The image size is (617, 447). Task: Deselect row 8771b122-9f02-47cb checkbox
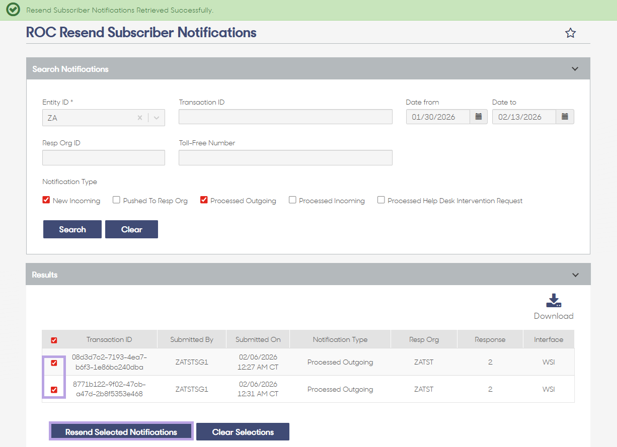click(54, 390)
